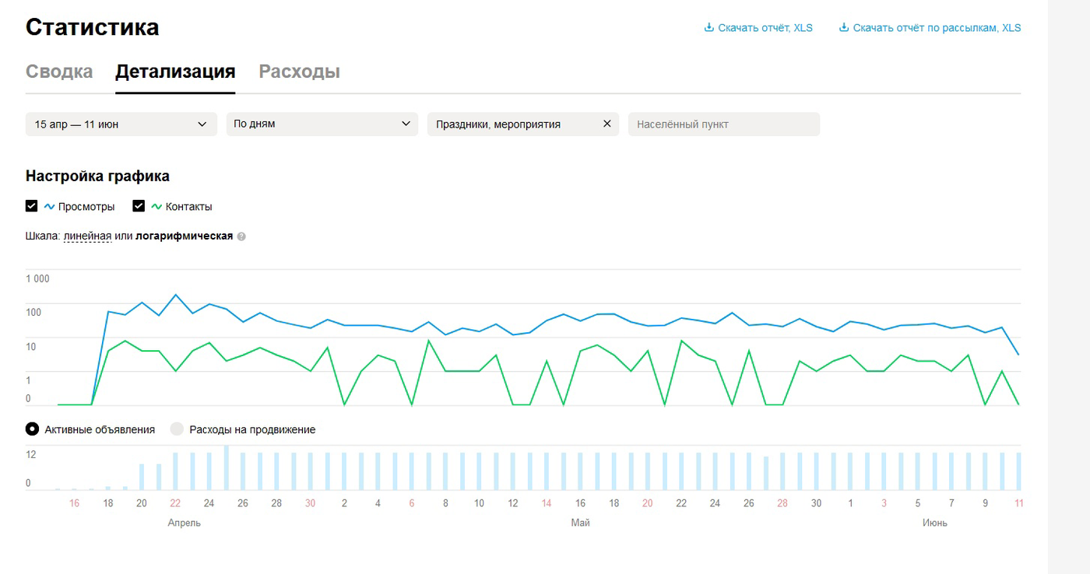Switch to the Детализация tab
This screenshot has height=574, width=1090.
click(x=175, y=72)
